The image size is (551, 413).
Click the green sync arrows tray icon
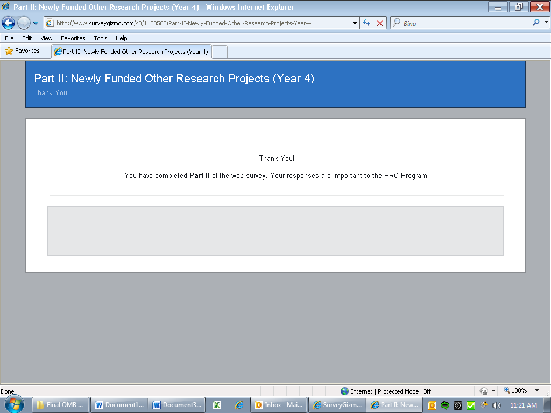(x=445, y=405)
